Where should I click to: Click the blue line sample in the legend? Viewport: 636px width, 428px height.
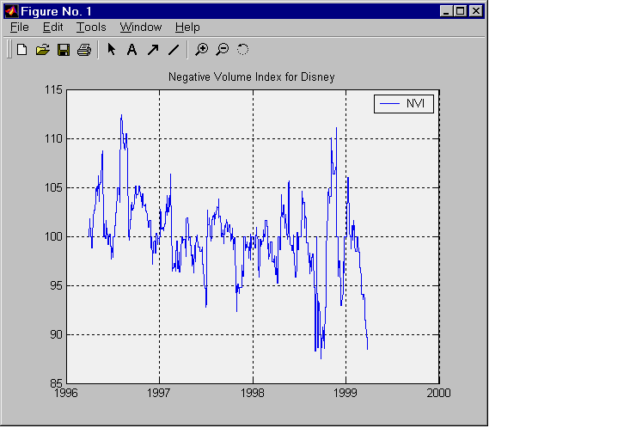389,104
